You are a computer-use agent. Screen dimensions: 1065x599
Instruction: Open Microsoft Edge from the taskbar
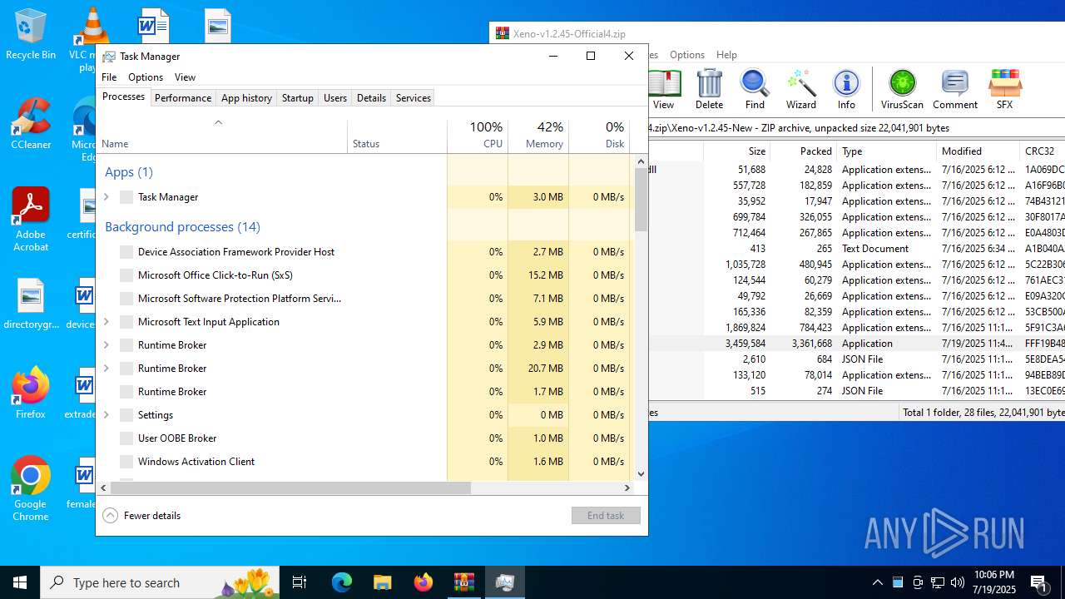click(342, 582)
